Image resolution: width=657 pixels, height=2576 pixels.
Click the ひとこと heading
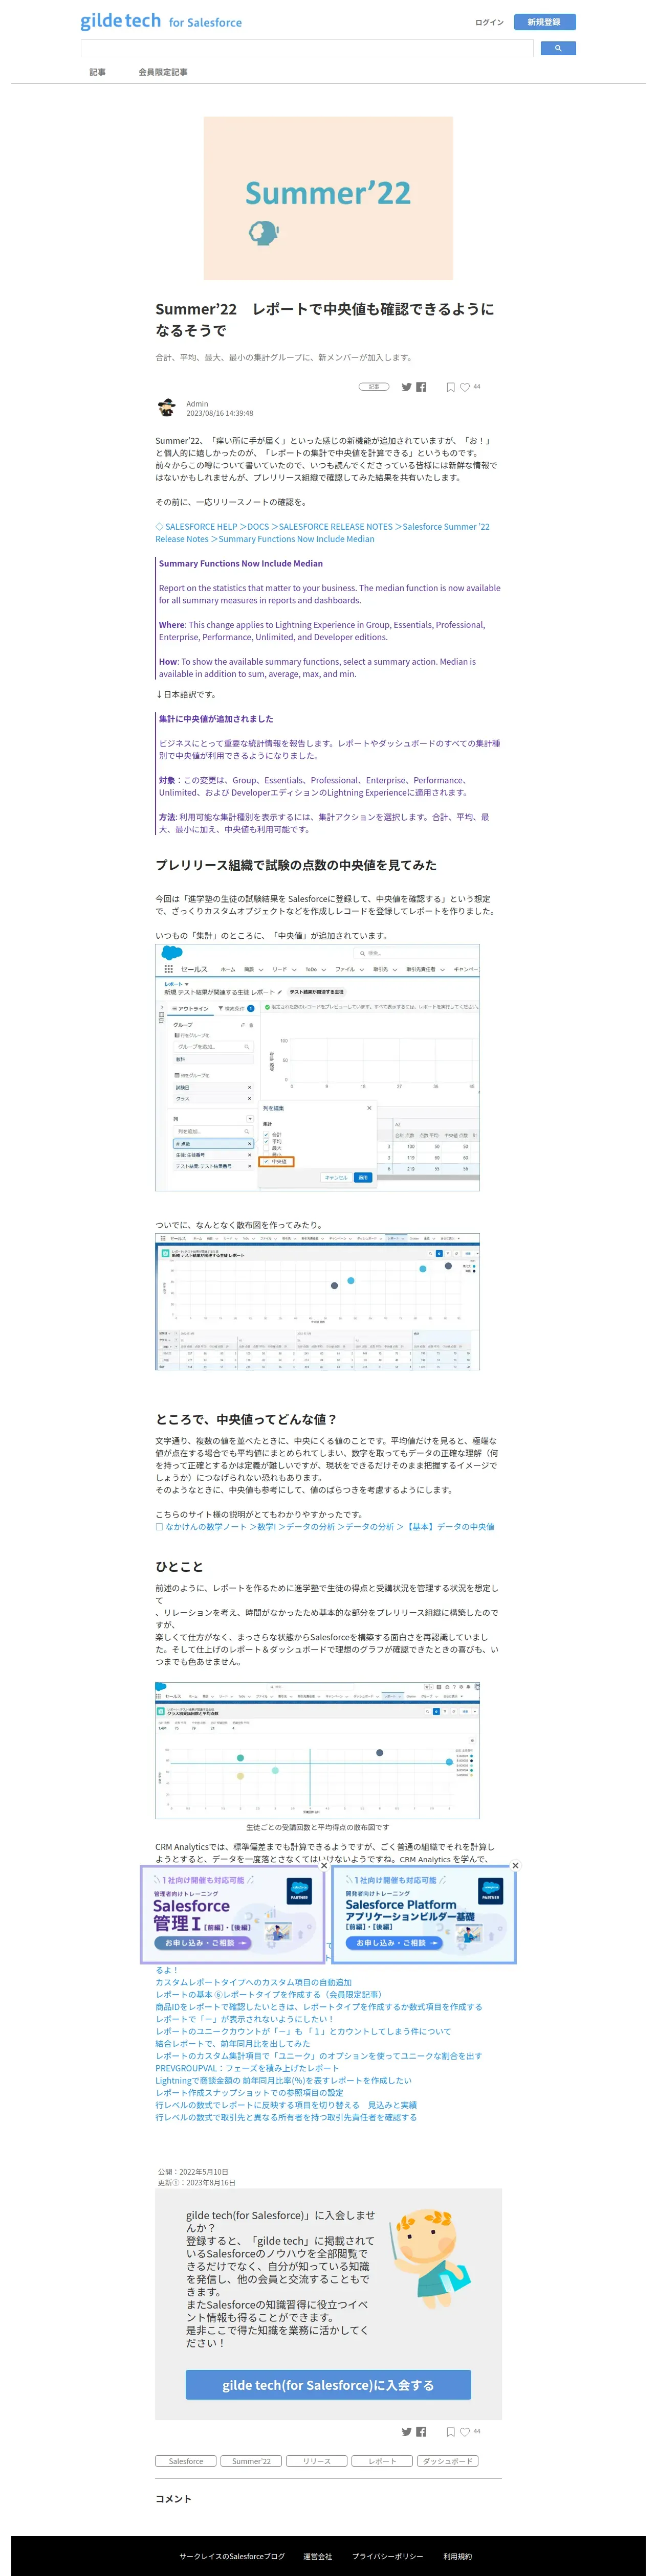(x=179, y=1566)
